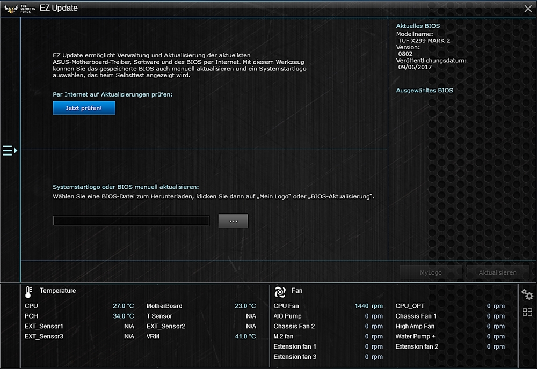Expand the left sidebar menu arrow

tap(10, 151)
